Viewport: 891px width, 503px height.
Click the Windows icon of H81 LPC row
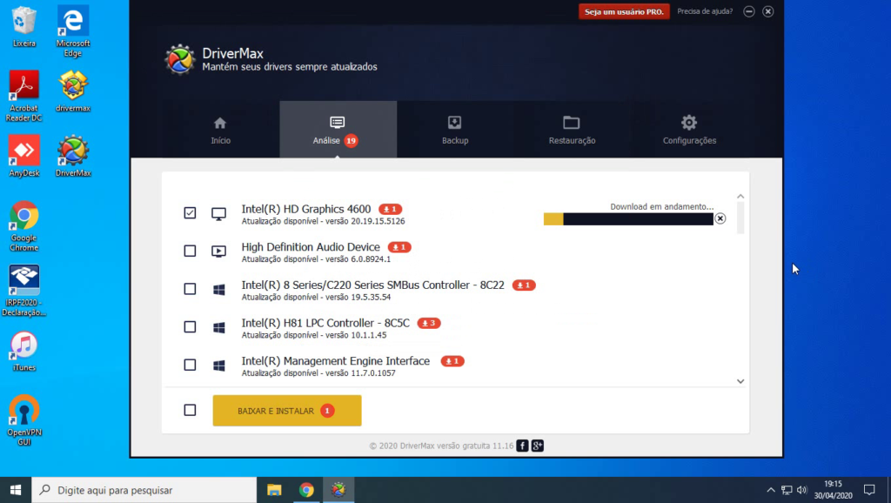pyautogui.click(x=218, y=327)
